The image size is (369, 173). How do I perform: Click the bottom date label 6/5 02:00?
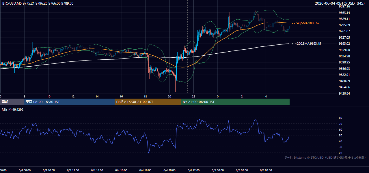point(242,170)
